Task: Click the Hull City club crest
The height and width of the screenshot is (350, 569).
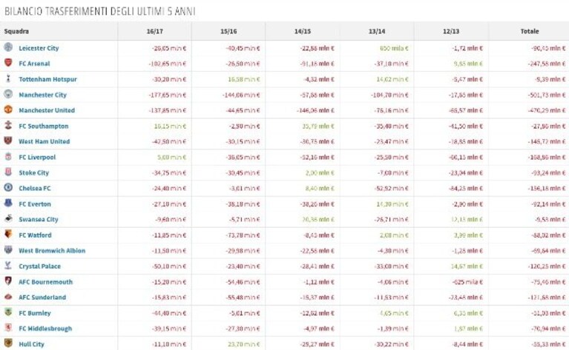Action: 8,343
